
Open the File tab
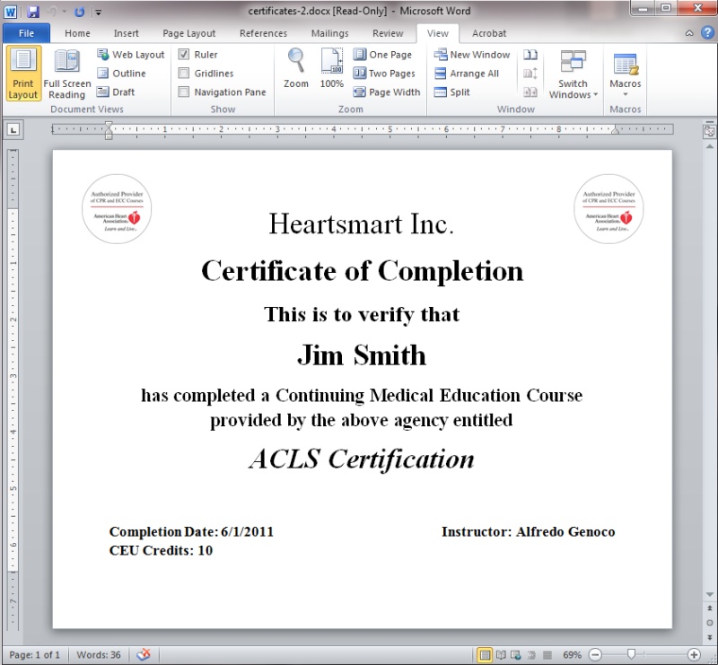[x=26, y=33]
